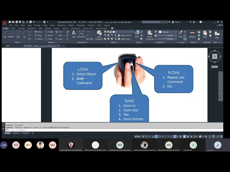Toggle lineweight display in status bar

pos(180,137)
